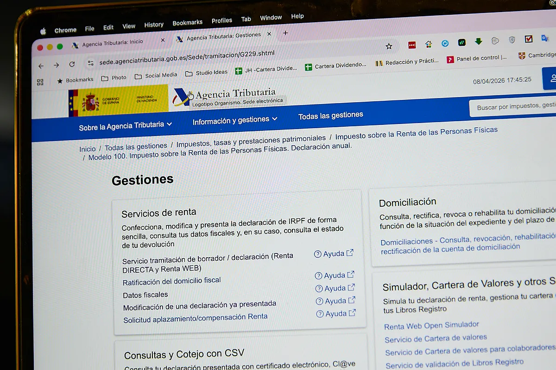Image resolution: width=556 pixels, height=370 pixels.
Task: Close the Agencia Tributaria: Gestiones tab
Action: pyautogui.click(x=270, y=34)
